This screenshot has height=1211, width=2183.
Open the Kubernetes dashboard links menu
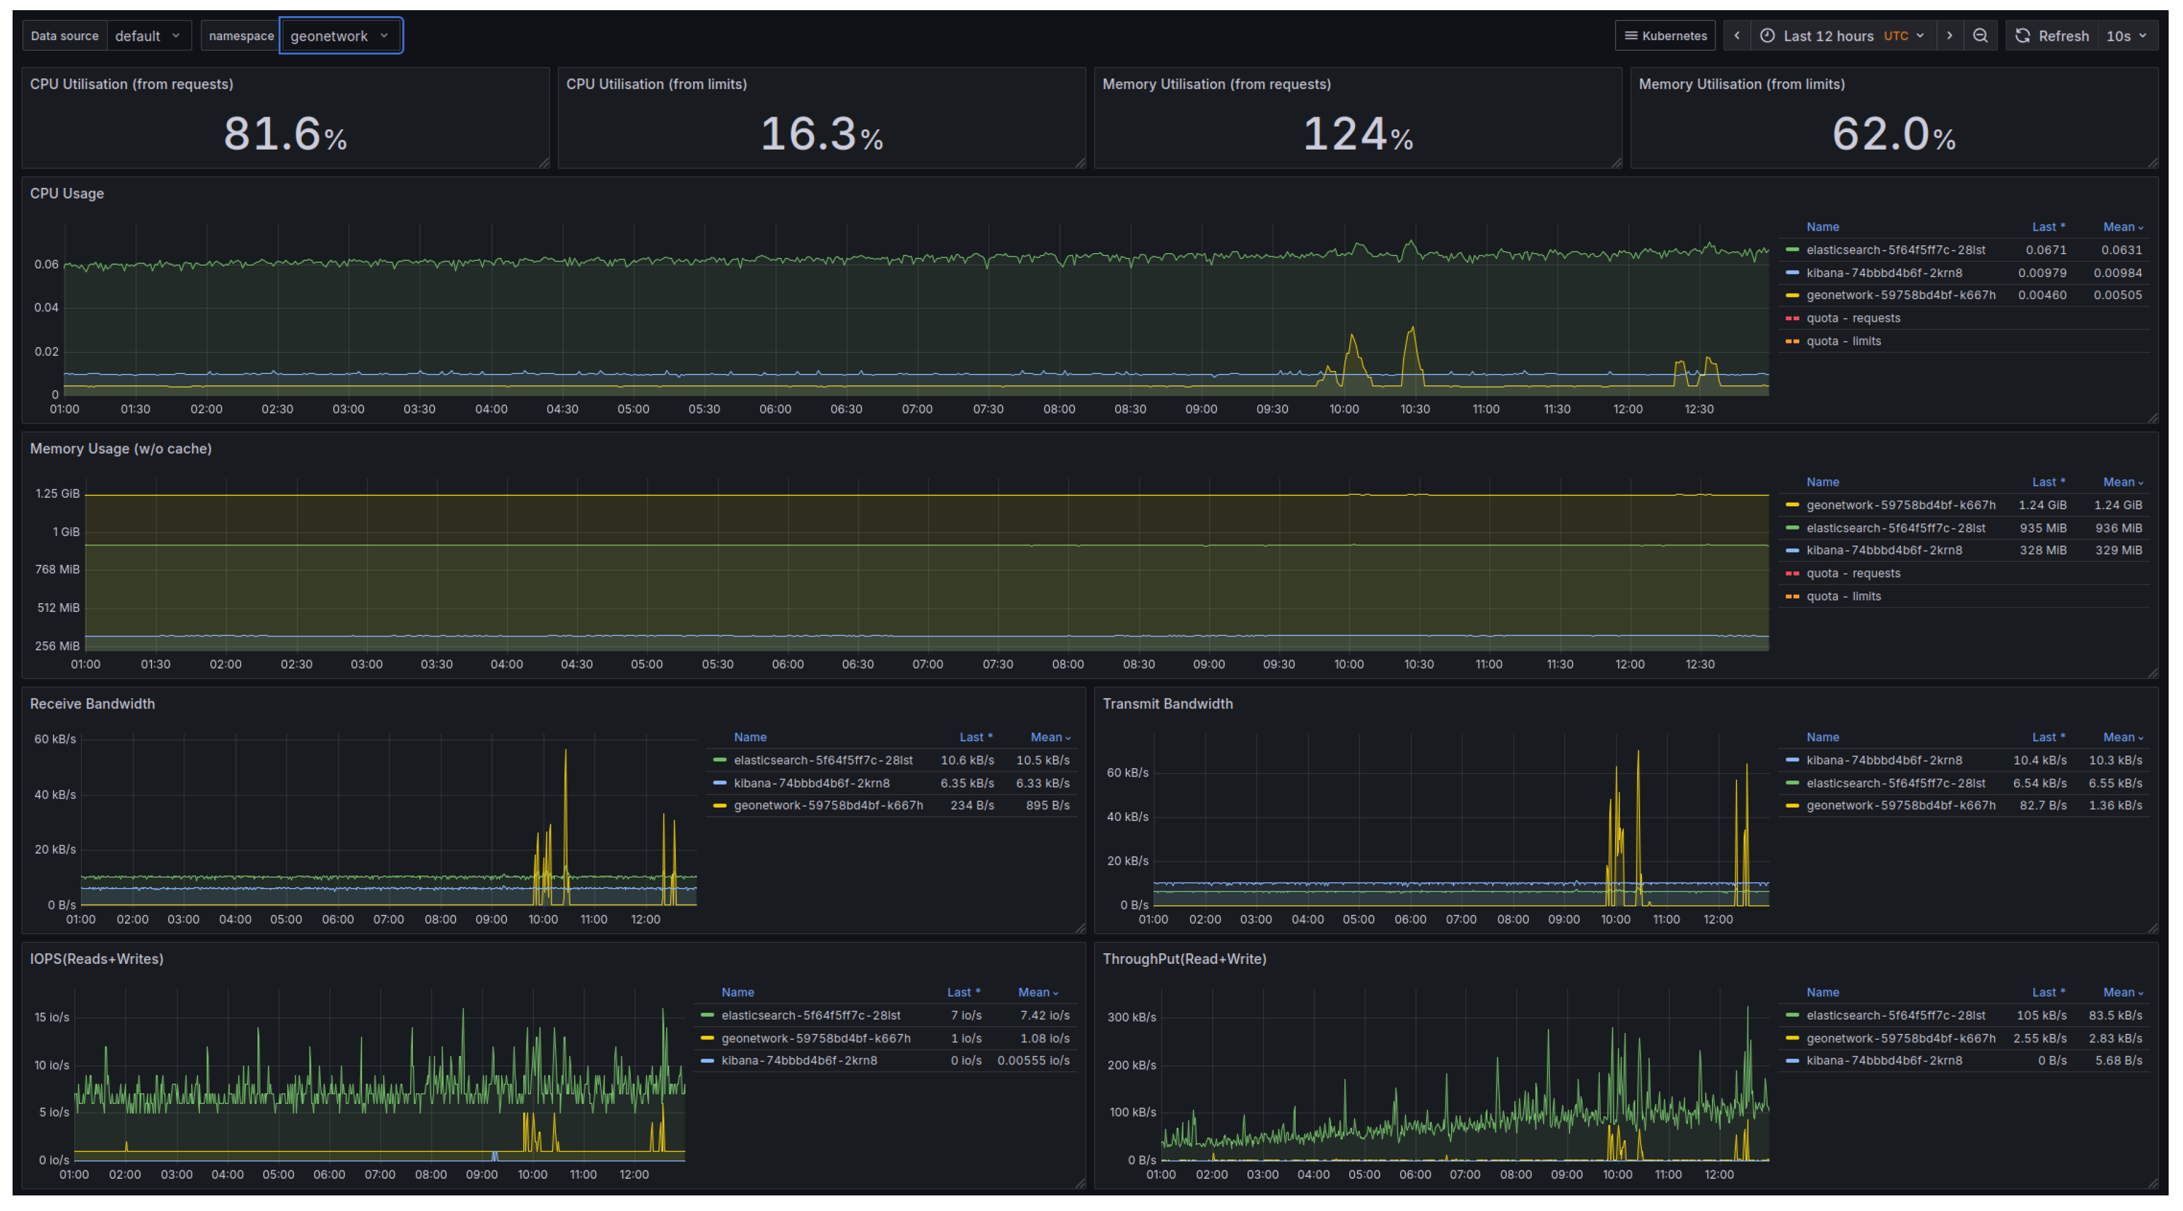(x=1665, y=35)
